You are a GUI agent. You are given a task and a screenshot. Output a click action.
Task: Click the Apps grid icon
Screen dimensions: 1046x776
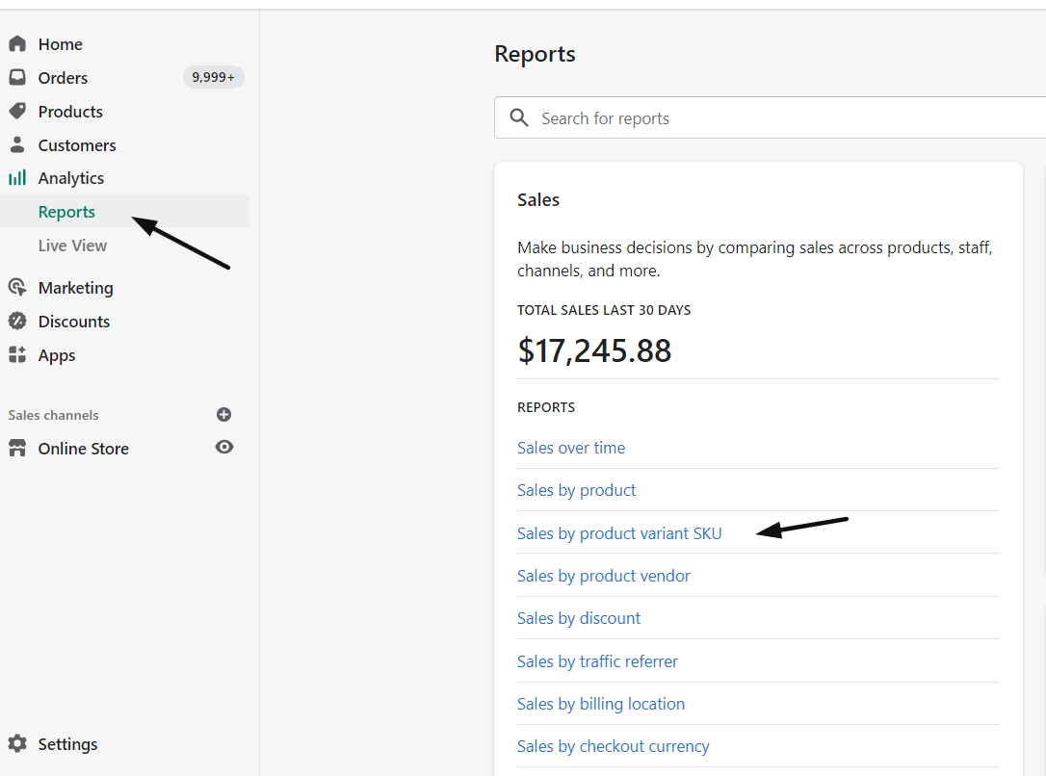coord(17,355)
